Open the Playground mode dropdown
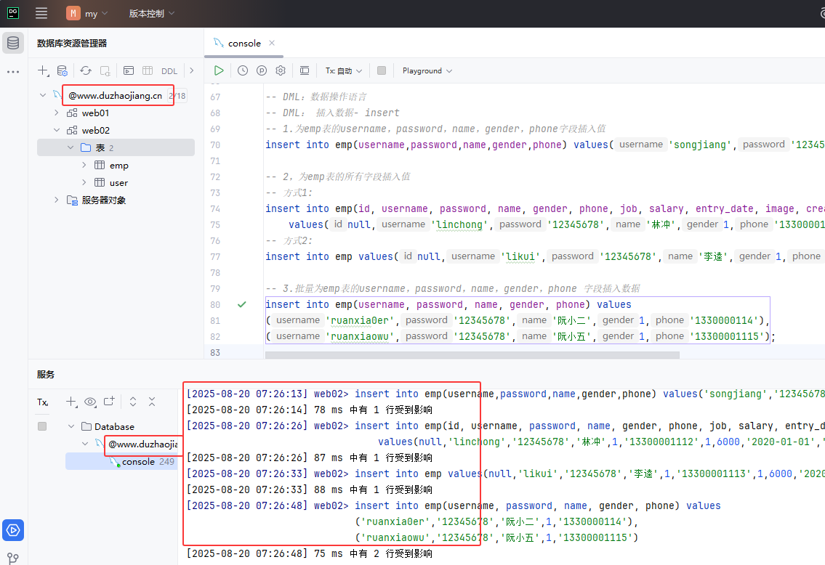This screenshot has width=825, height=565. pos(427,70)
